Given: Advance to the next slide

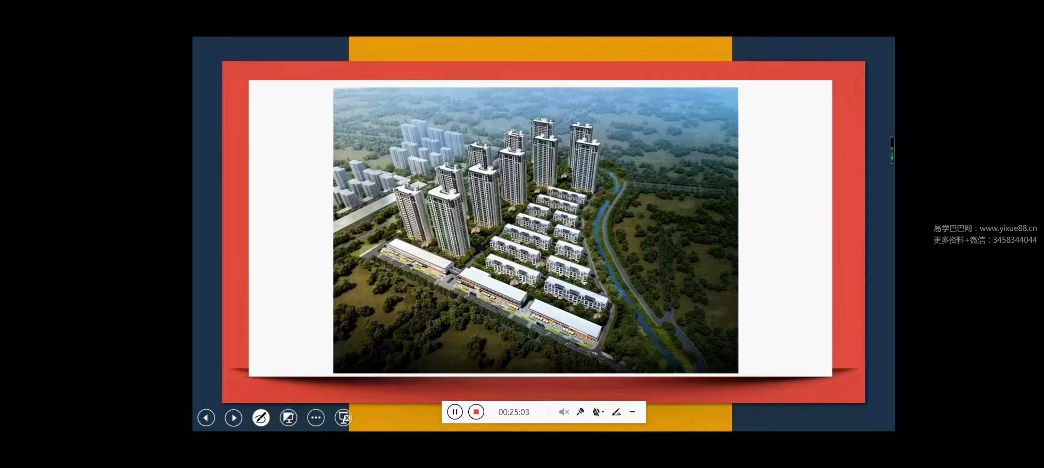Looking at the screenshot, I should [233, 418].
